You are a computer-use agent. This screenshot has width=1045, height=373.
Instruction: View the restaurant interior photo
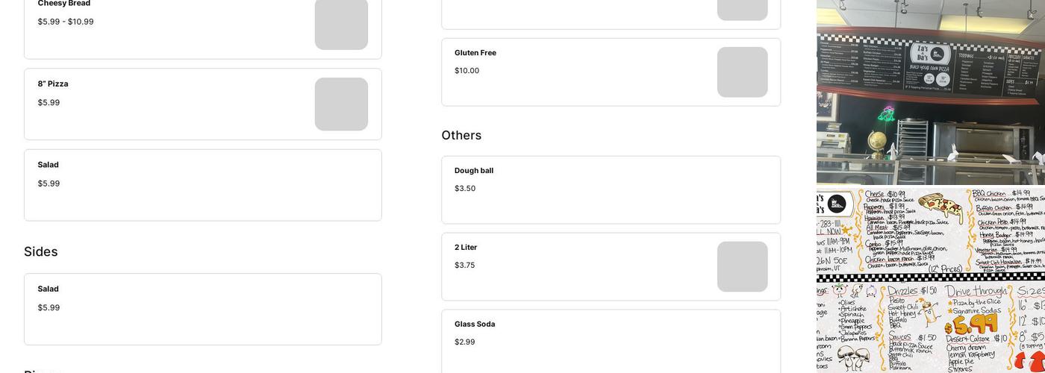pos(930,92)
